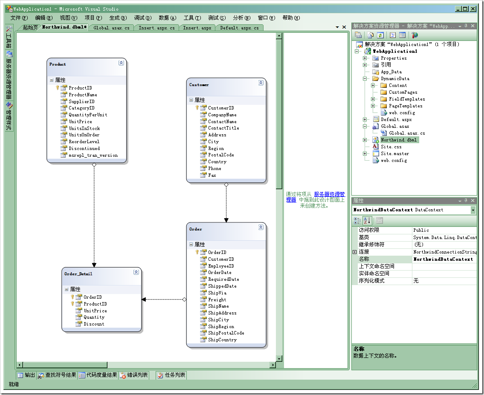
Task: Expand 引用 references node
Action: [x=365, y=65]
